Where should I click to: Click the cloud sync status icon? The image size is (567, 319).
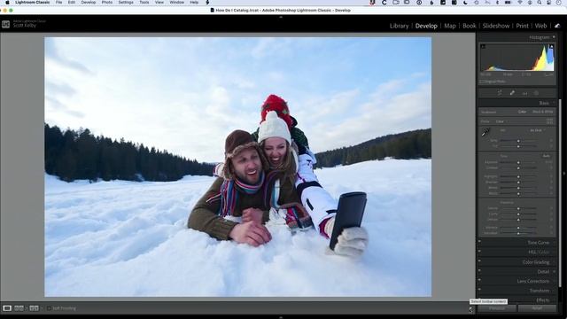(557, 26)
